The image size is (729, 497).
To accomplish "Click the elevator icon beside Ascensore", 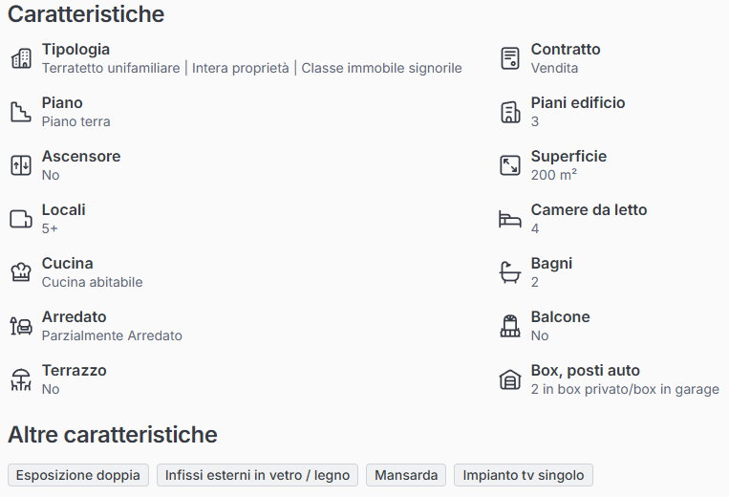I will pos(21,165).
